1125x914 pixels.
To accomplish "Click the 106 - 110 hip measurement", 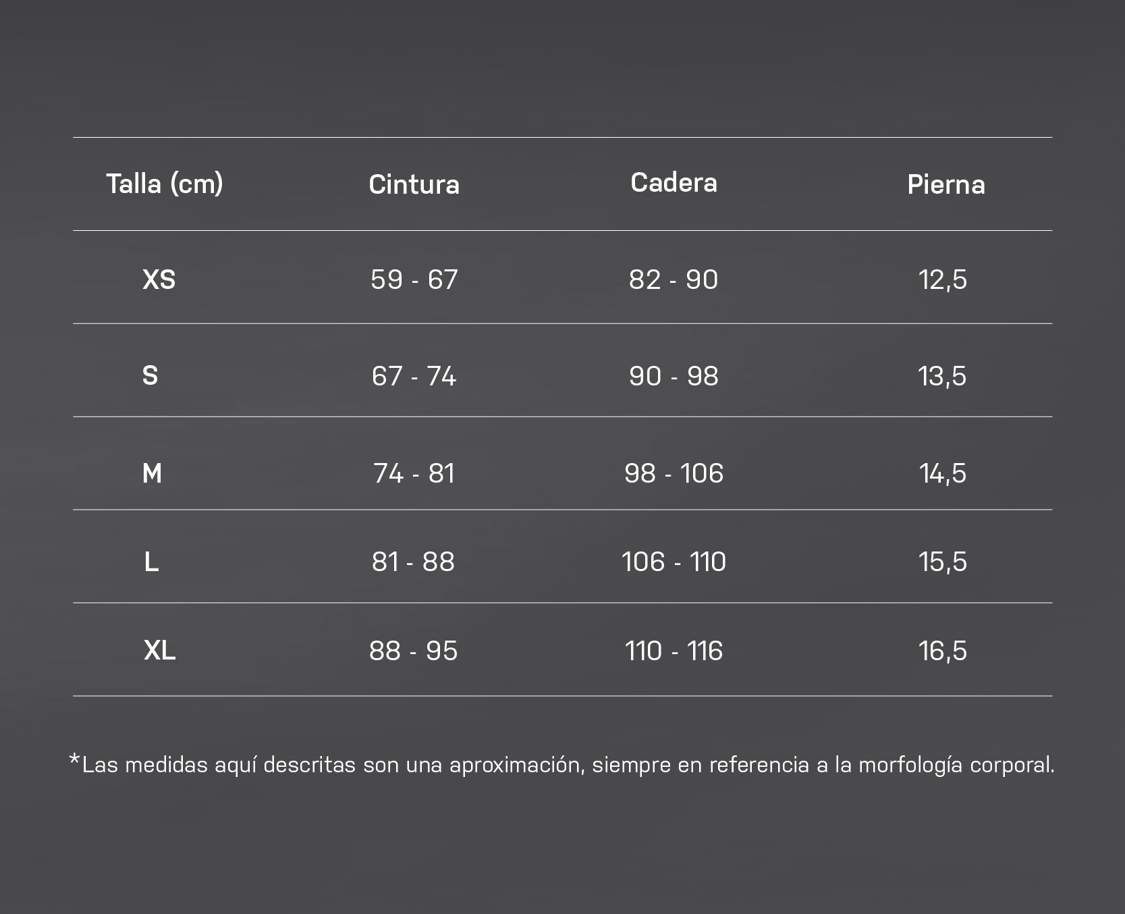I will coord(674,562).
